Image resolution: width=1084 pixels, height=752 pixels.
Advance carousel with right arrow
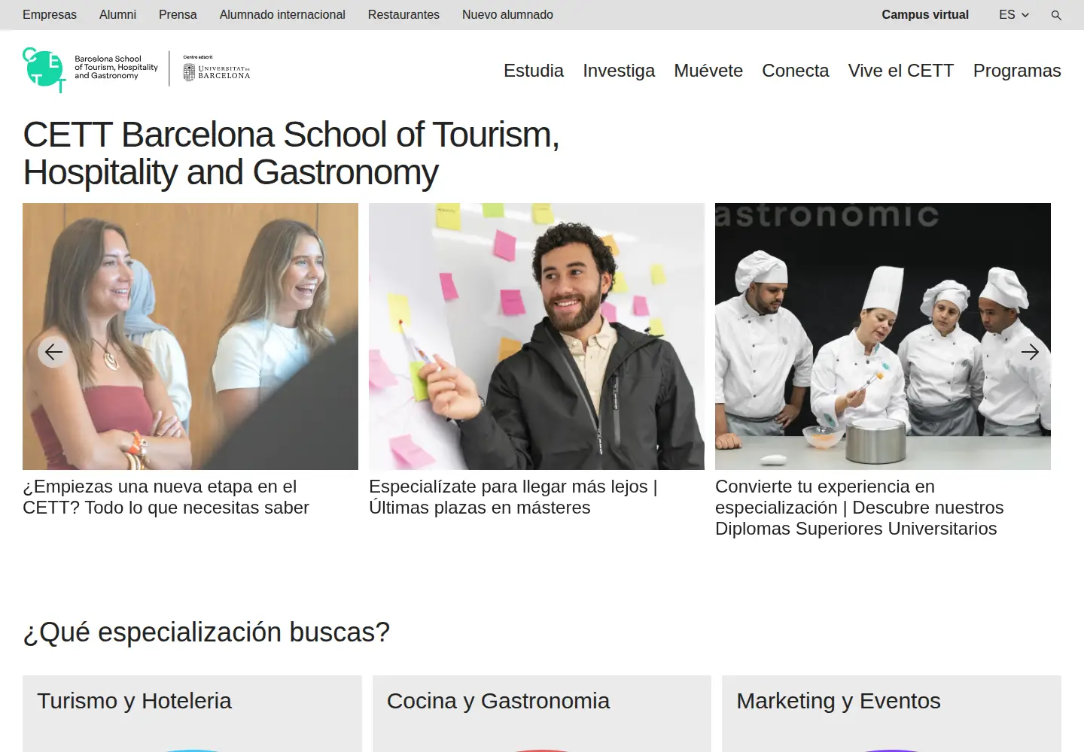click(x=1030, y=351)
